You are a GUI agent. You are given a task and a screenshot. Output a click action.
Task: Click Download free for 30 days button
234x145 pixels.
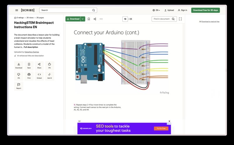click(205, 10)
